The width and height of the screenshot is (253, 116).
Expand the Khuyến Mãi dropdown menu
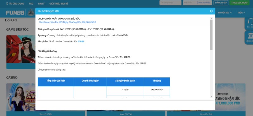point(225,13)
